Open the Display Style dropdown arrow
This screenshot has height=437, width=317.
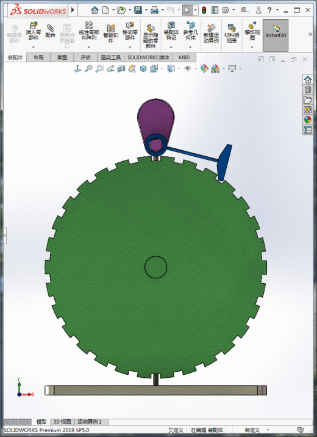point(179,69)
